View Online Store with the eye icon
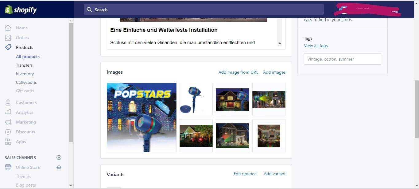This screenshot has width=419, height=189. coord(59,167)
